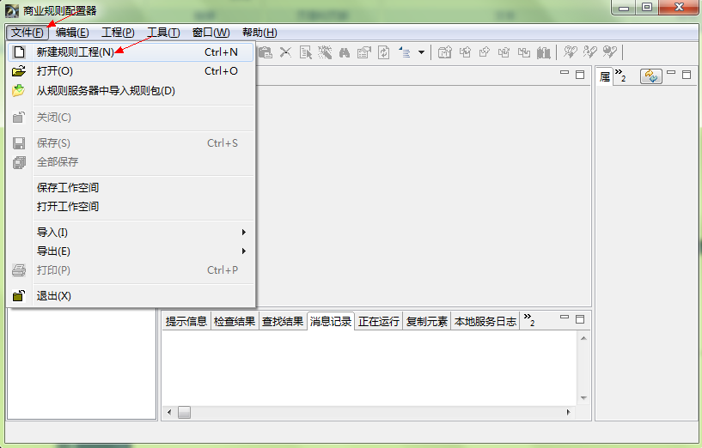This screenshot has width=702, height=448.
Task: Click the binoculars find icon
Action: (345, 52)
